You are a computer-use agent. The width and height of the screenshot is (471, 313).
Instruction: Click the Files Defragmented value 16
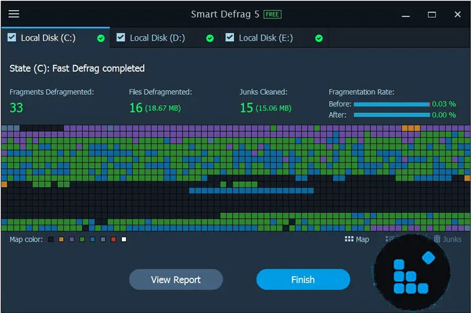136,108
